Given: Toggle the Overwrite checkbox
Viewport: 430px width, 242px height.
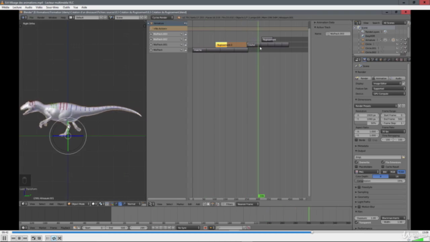Looking at the screenshot, I should (x=357, y=162).
